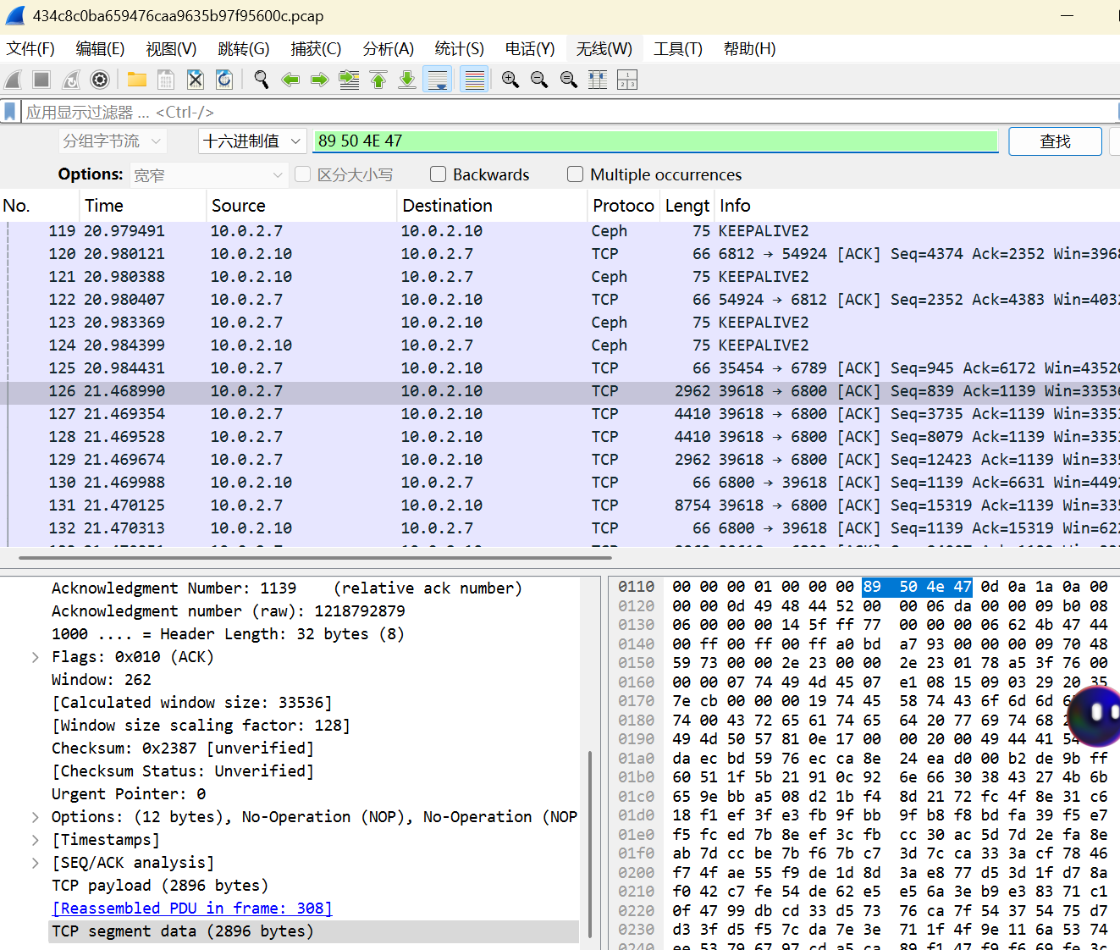The image size is (1120, 950).
Task: Follow the Reassembled PDU in frame 308 link
Action: 192,909
